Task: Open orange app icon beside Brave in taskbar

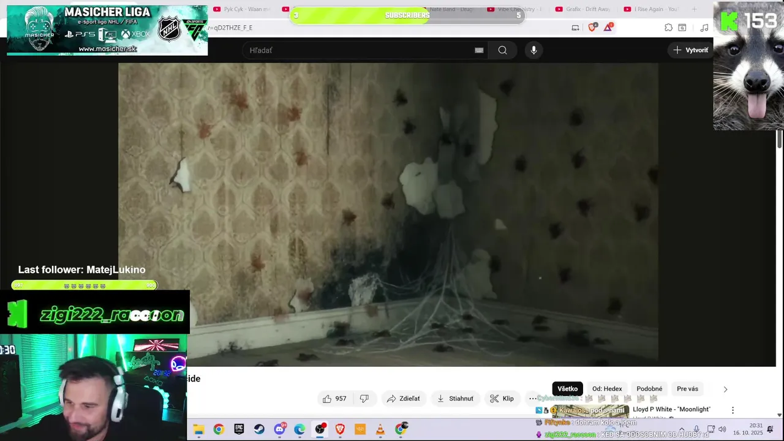Action: (360, 429)
